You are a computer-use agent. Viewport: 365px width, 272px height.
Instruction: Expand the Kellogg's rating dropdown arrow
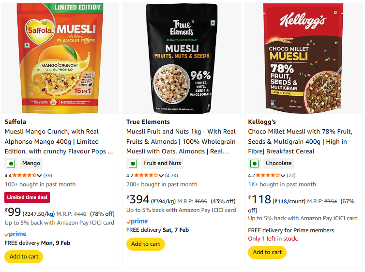tap(283, 175)
